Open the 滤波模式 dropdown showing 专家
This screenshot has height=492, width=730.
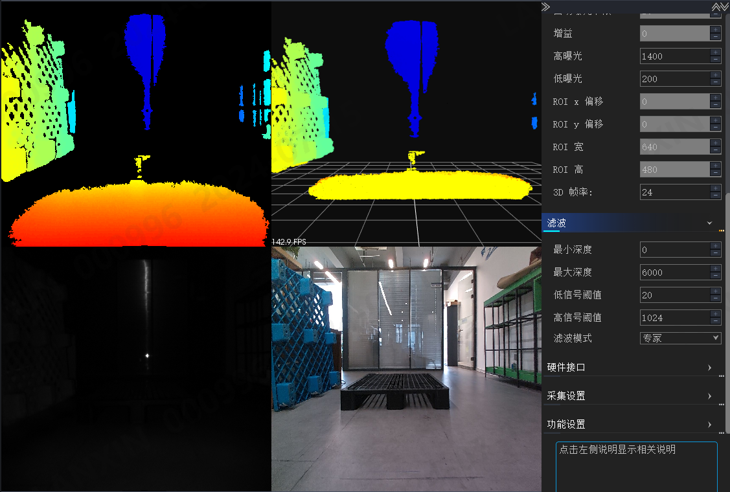pos(681,338)
